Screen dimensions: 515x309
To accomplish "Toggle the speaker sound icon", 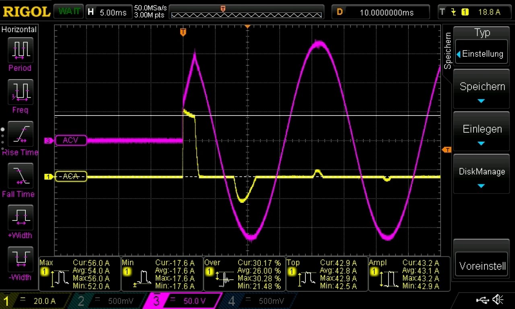I will pos(498,299).
